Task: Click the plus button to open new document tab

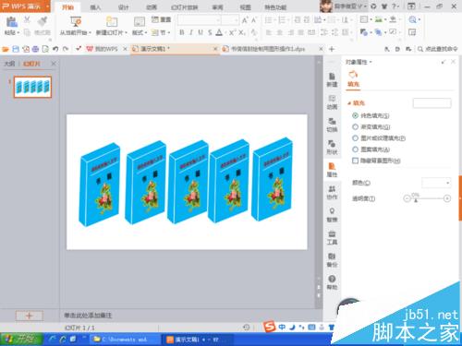Action: 332,49
